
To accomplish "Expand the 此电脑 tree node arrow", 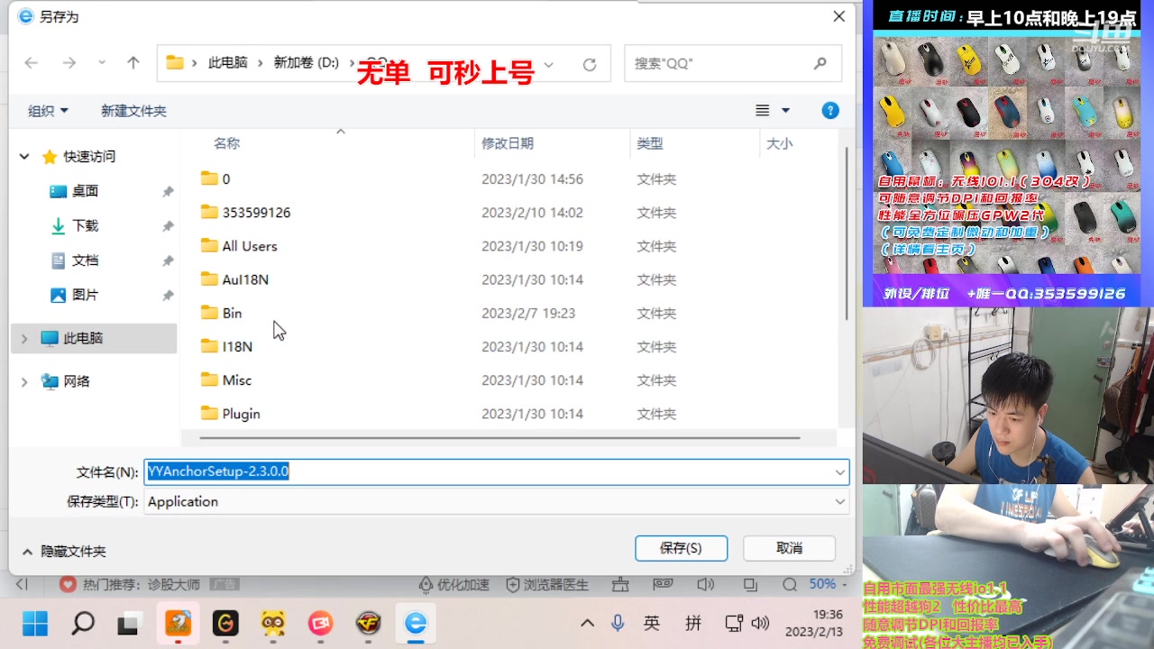I will click(x=24, y=338).
